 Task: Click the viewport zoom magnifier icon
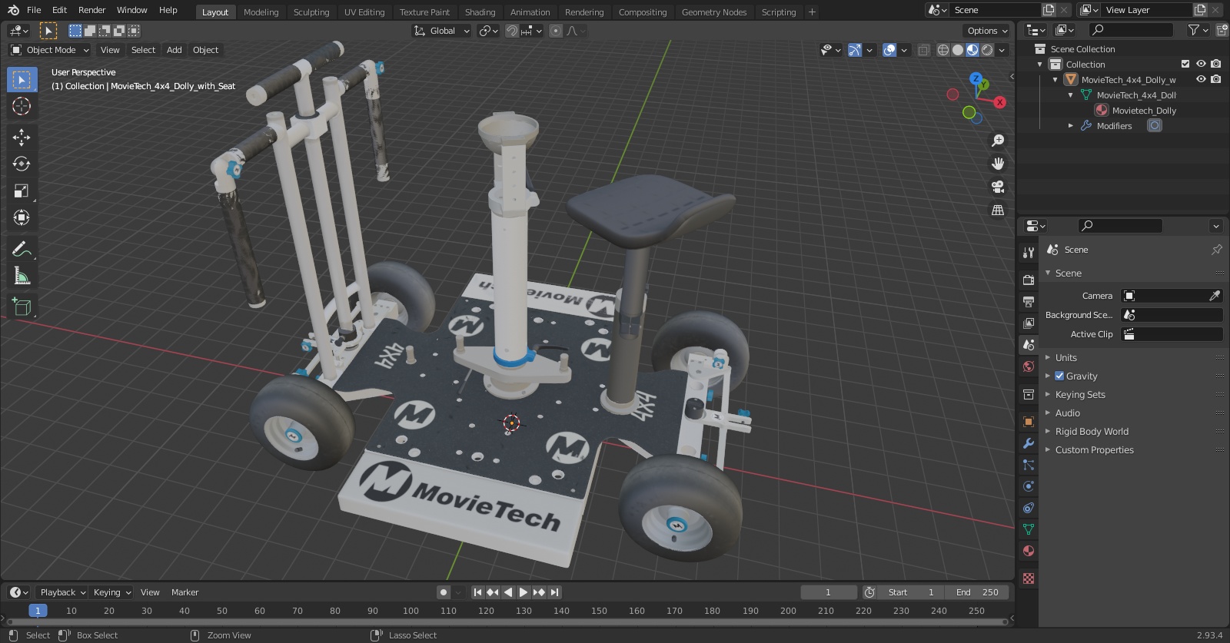pos(998,141)
